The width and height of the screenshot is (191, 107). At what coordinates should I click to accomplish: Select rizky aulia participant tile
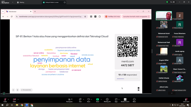pos(180,43)
